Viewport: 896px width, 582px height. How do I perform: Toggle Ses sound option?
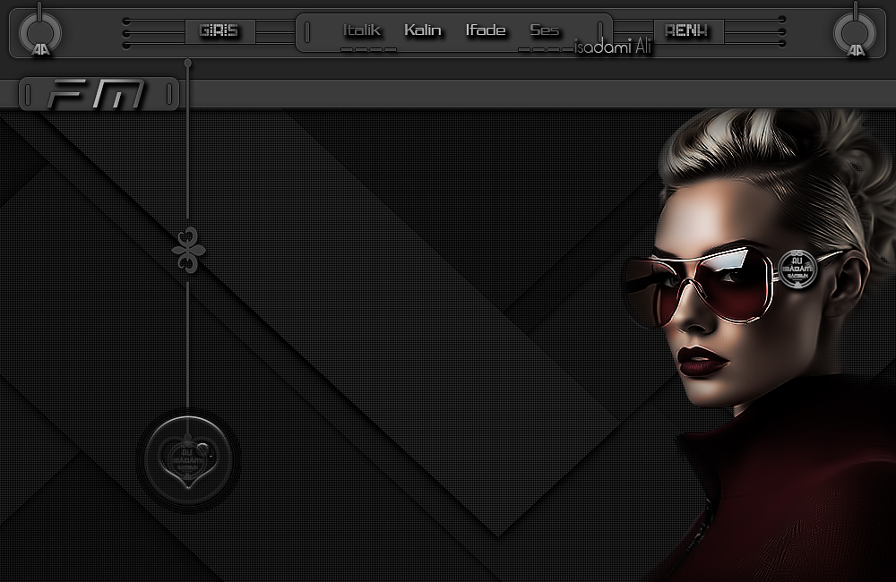point(544,30)
